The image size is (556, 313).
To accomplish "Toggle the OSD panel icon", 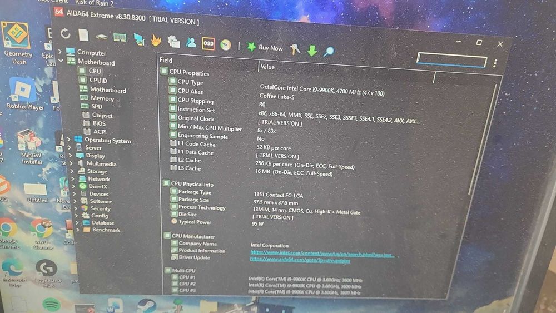I will [x=208, y=43].
